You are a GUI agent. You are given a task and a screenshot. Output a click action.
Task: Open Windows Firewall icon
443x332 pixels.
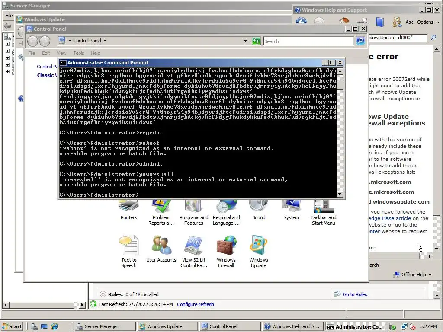pyautogui.click(x=226, y=252)
